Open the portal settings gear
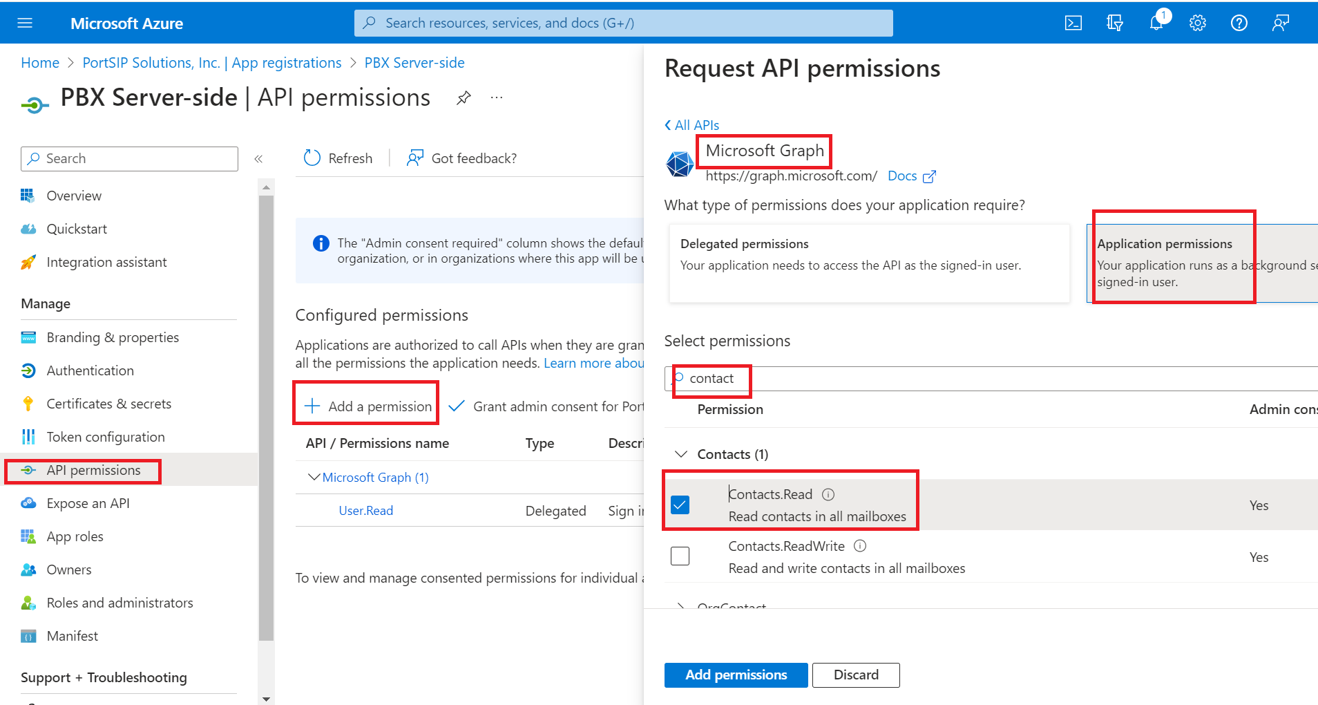1318x705 pixels. click(x=1197, y=22)
